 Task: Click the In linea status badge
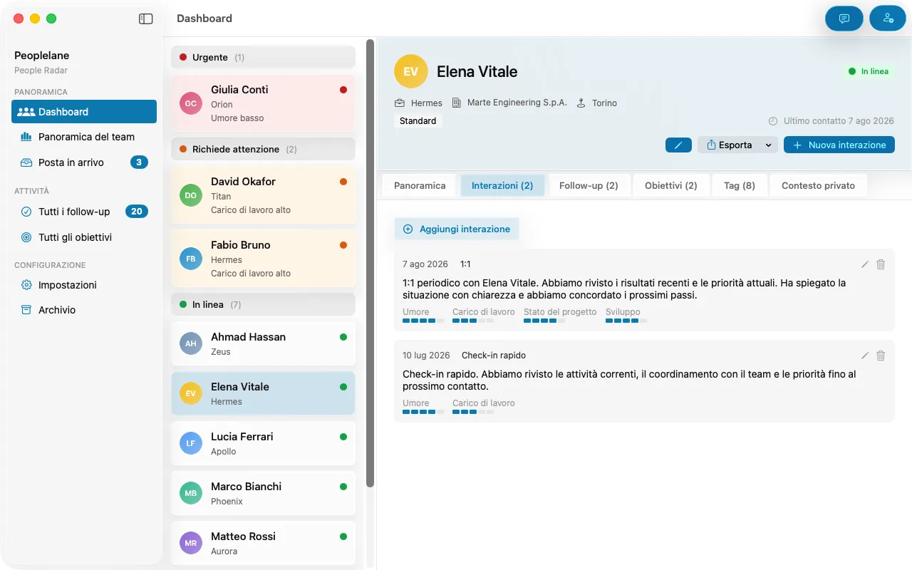[868, 71]
